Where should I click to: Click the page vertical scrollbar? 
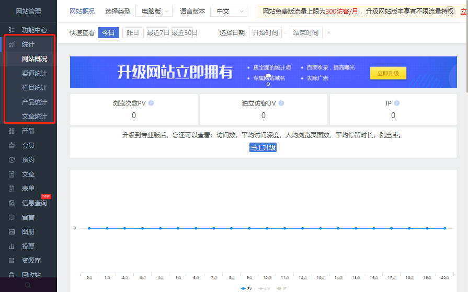click(466, 48)
